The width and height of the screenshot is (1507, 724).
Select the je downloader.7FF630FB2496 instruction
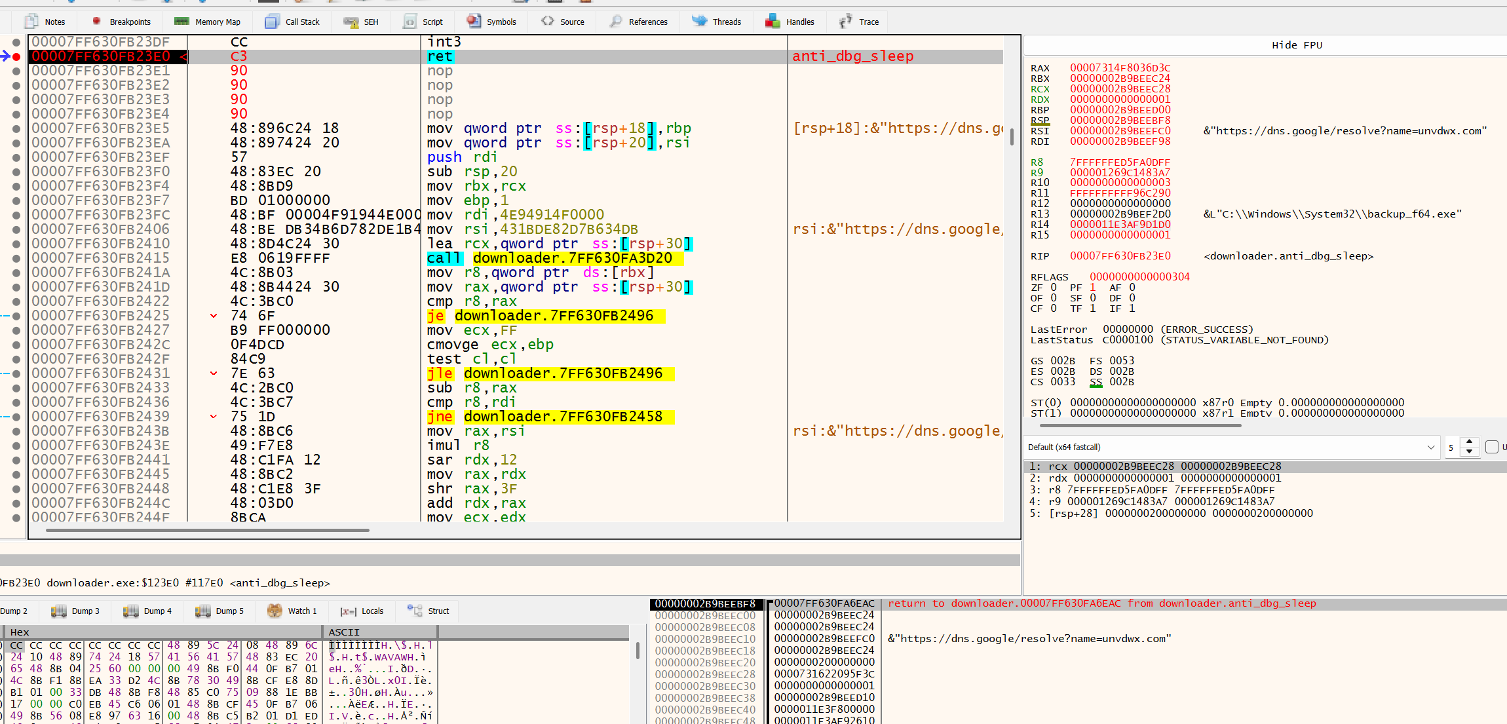(545, 316)
